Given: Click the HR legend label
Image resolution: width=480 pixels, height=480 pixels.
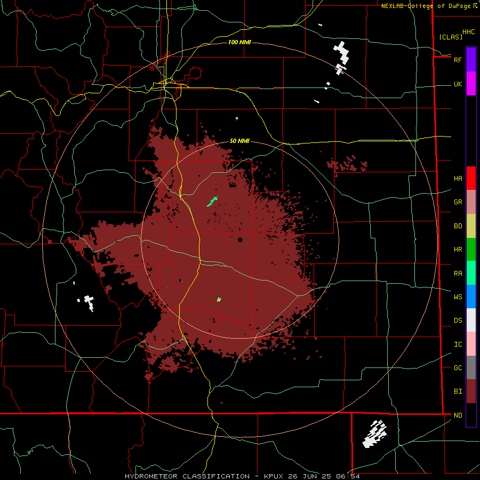Looking at the screenshot, I should 458,250.
